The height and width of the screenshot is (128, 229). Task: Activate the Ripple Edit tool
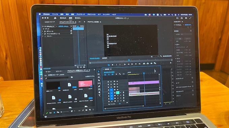[x=99, y=77]
